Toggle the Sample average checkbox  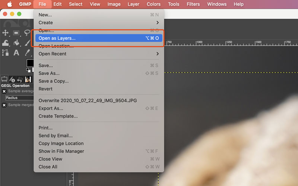[x=4, y=91]
